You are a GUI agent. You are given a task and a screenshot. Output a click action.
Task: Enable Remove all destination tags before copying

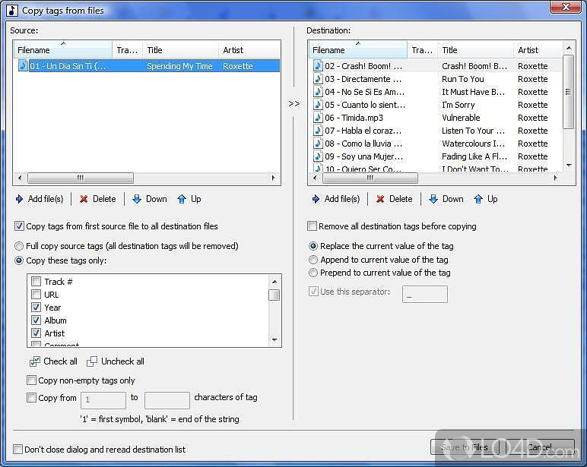312,226
